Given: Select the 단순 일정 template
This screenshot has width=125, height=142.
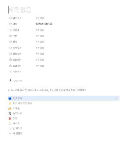Looking at the screenshot, I should tap(64, 98).
